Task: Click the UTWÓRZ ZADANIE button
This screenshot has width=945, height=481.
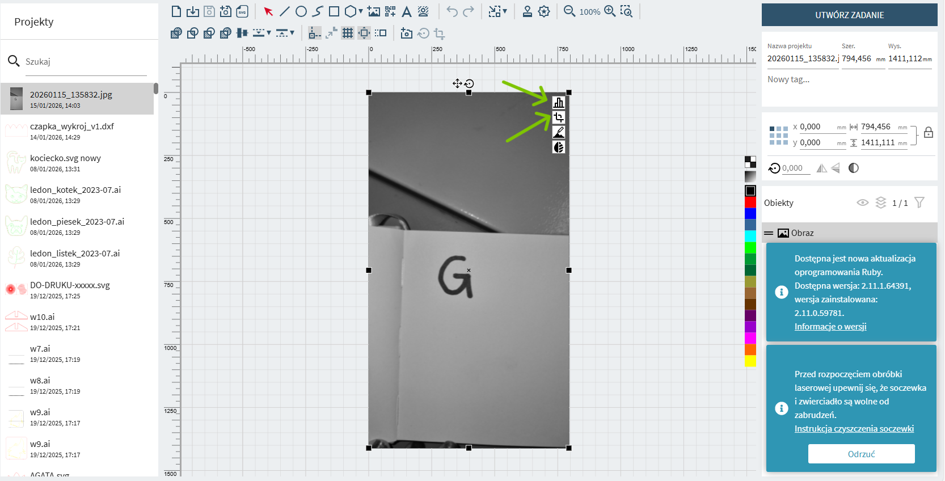Action: click(x=849, y=15)
